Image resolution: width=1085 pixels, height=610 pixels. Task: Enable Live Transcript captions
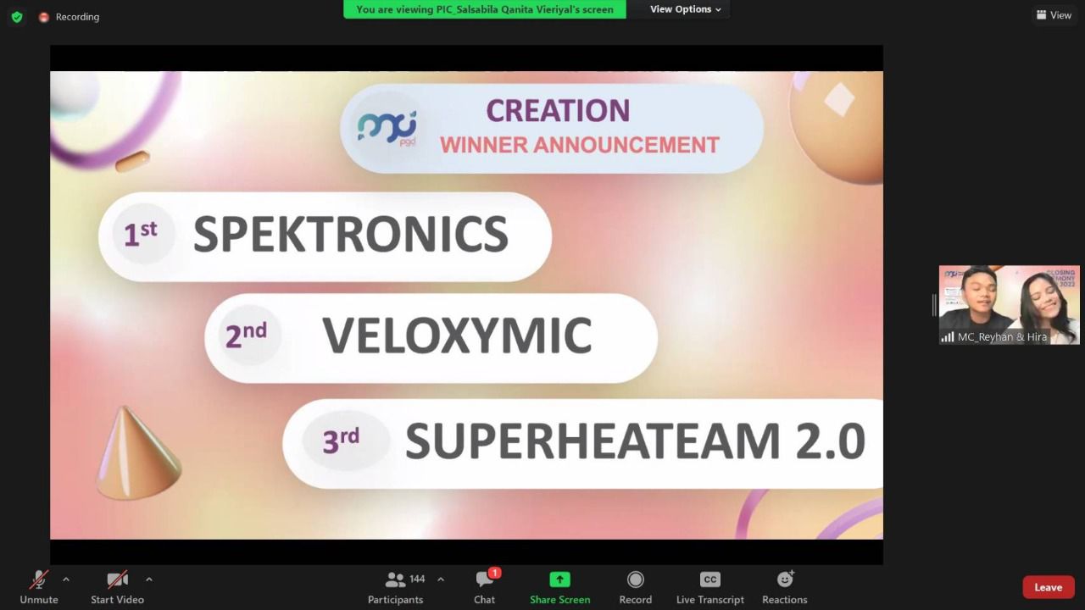coord(709,586)
